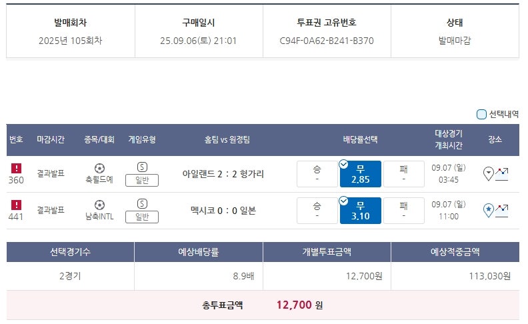
Task: Click the red alert icon for match 360
Action: [16, 169]
